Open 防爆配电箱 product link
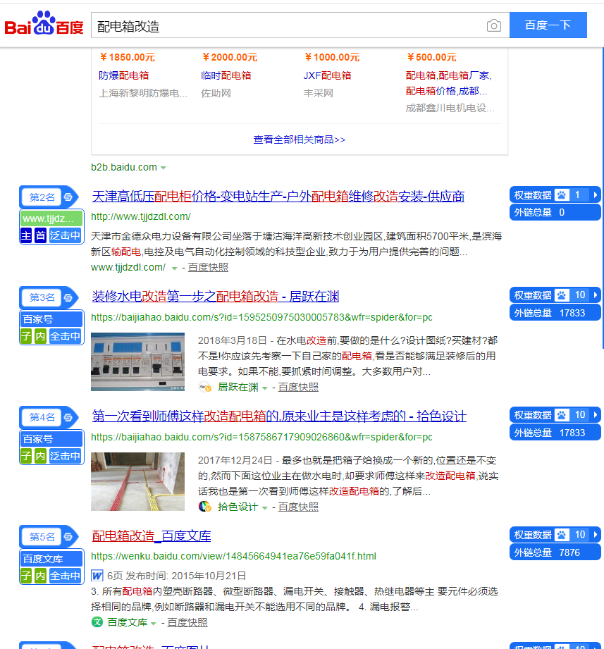 pos(124,75)
